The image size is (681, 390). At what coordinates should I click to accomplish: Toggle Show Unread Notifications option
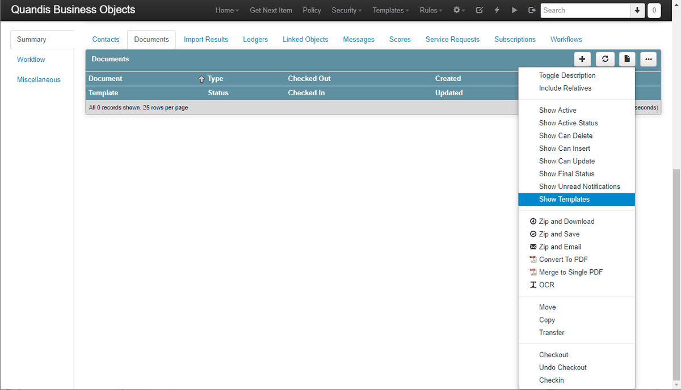[577, 186]
